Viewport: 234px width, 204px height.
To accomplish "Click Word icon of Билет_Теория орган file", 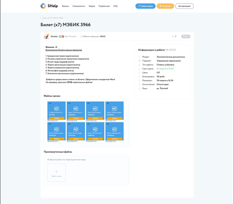I will coord(56,129).
